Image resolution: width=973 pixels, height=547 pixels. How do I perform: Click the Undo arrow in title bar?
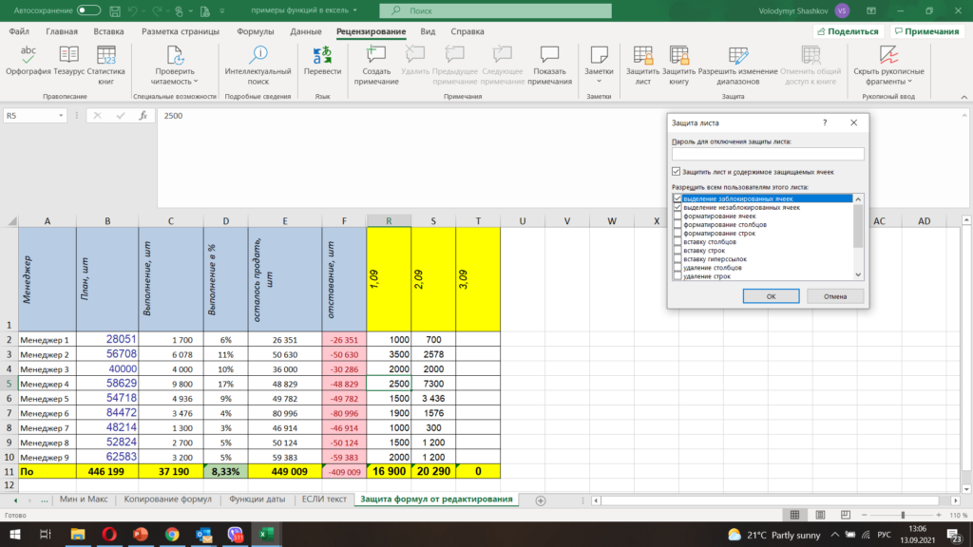point(132,10)
